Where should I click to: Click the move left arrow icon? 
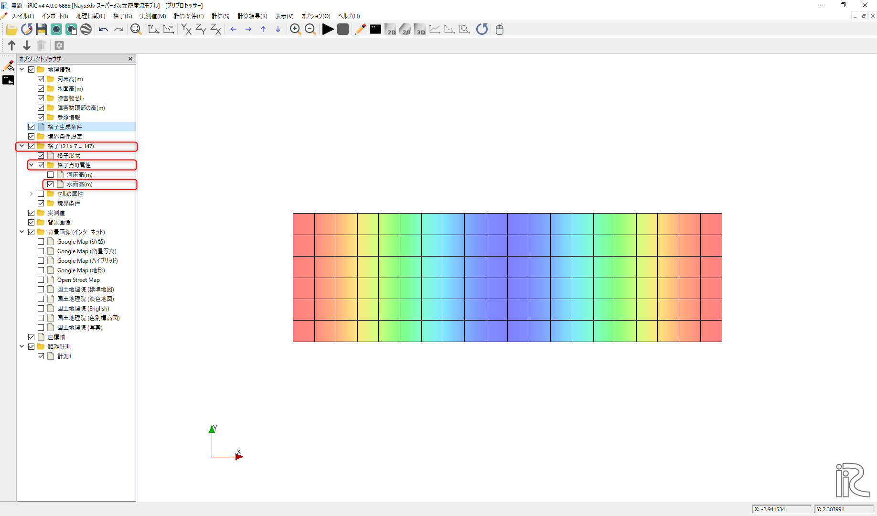(234, 30)
